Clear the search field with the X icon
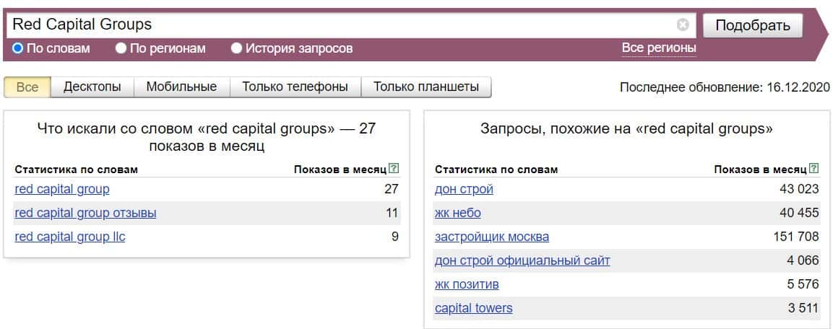This screenshot has width=838, height=329. click(x=683, y=25)
